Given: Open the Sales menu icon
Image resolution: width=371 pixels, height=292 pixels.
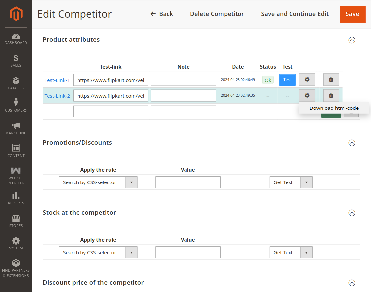Looking at the screenshot, I should coord(16,61).
